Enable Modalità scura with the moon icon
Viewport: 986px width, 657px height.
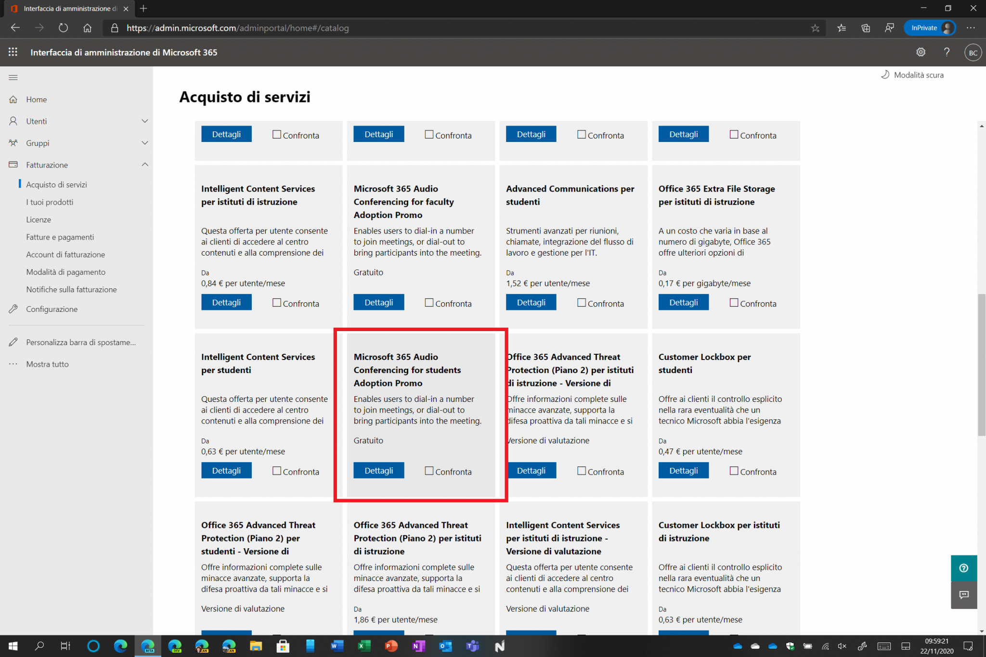(911, 75)
